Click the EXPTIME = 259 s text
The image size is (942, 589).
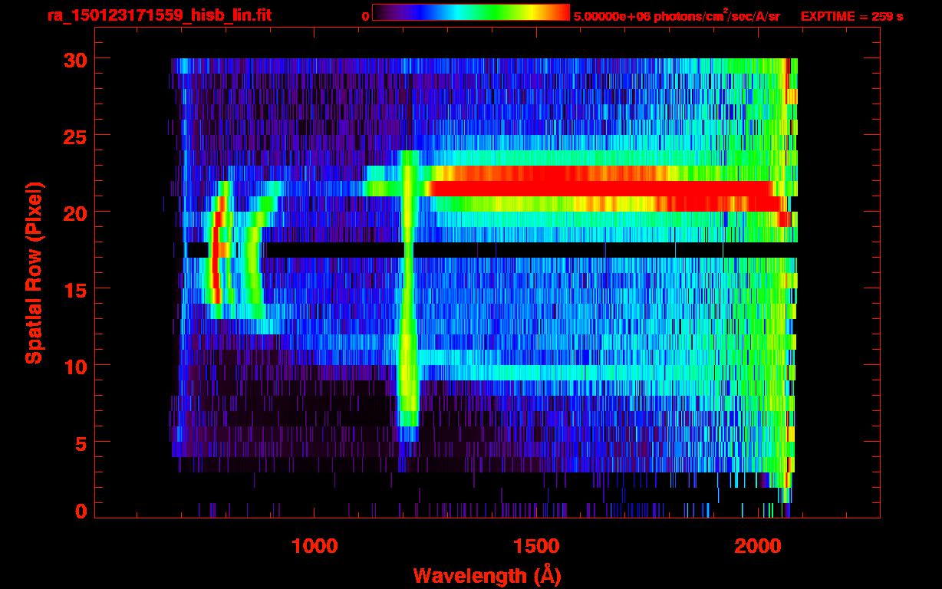click(x=851, y=16)
